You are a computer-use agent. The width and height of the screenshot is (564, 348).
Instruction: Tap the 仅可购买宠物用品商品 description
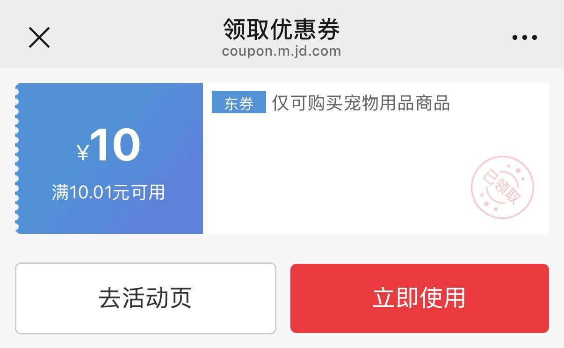pyautogui.click(x=361, y=103)
